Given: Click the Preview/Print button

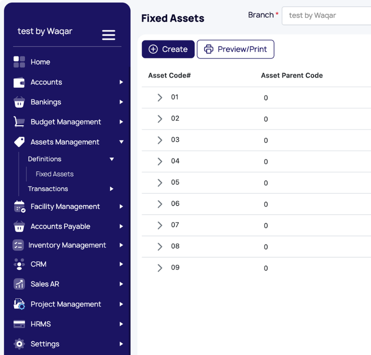Looking at the screenshot, I should [235, 49].
